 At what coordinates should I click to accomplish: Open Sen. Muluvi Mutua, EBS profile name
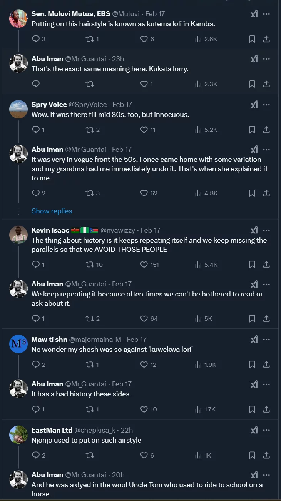(70, 14)
